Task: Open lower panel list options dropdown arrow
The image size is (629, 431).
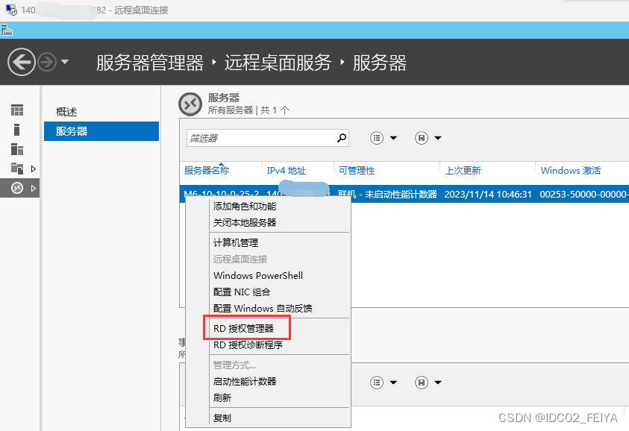Action: pyautogui.click(x=393, y=382)
